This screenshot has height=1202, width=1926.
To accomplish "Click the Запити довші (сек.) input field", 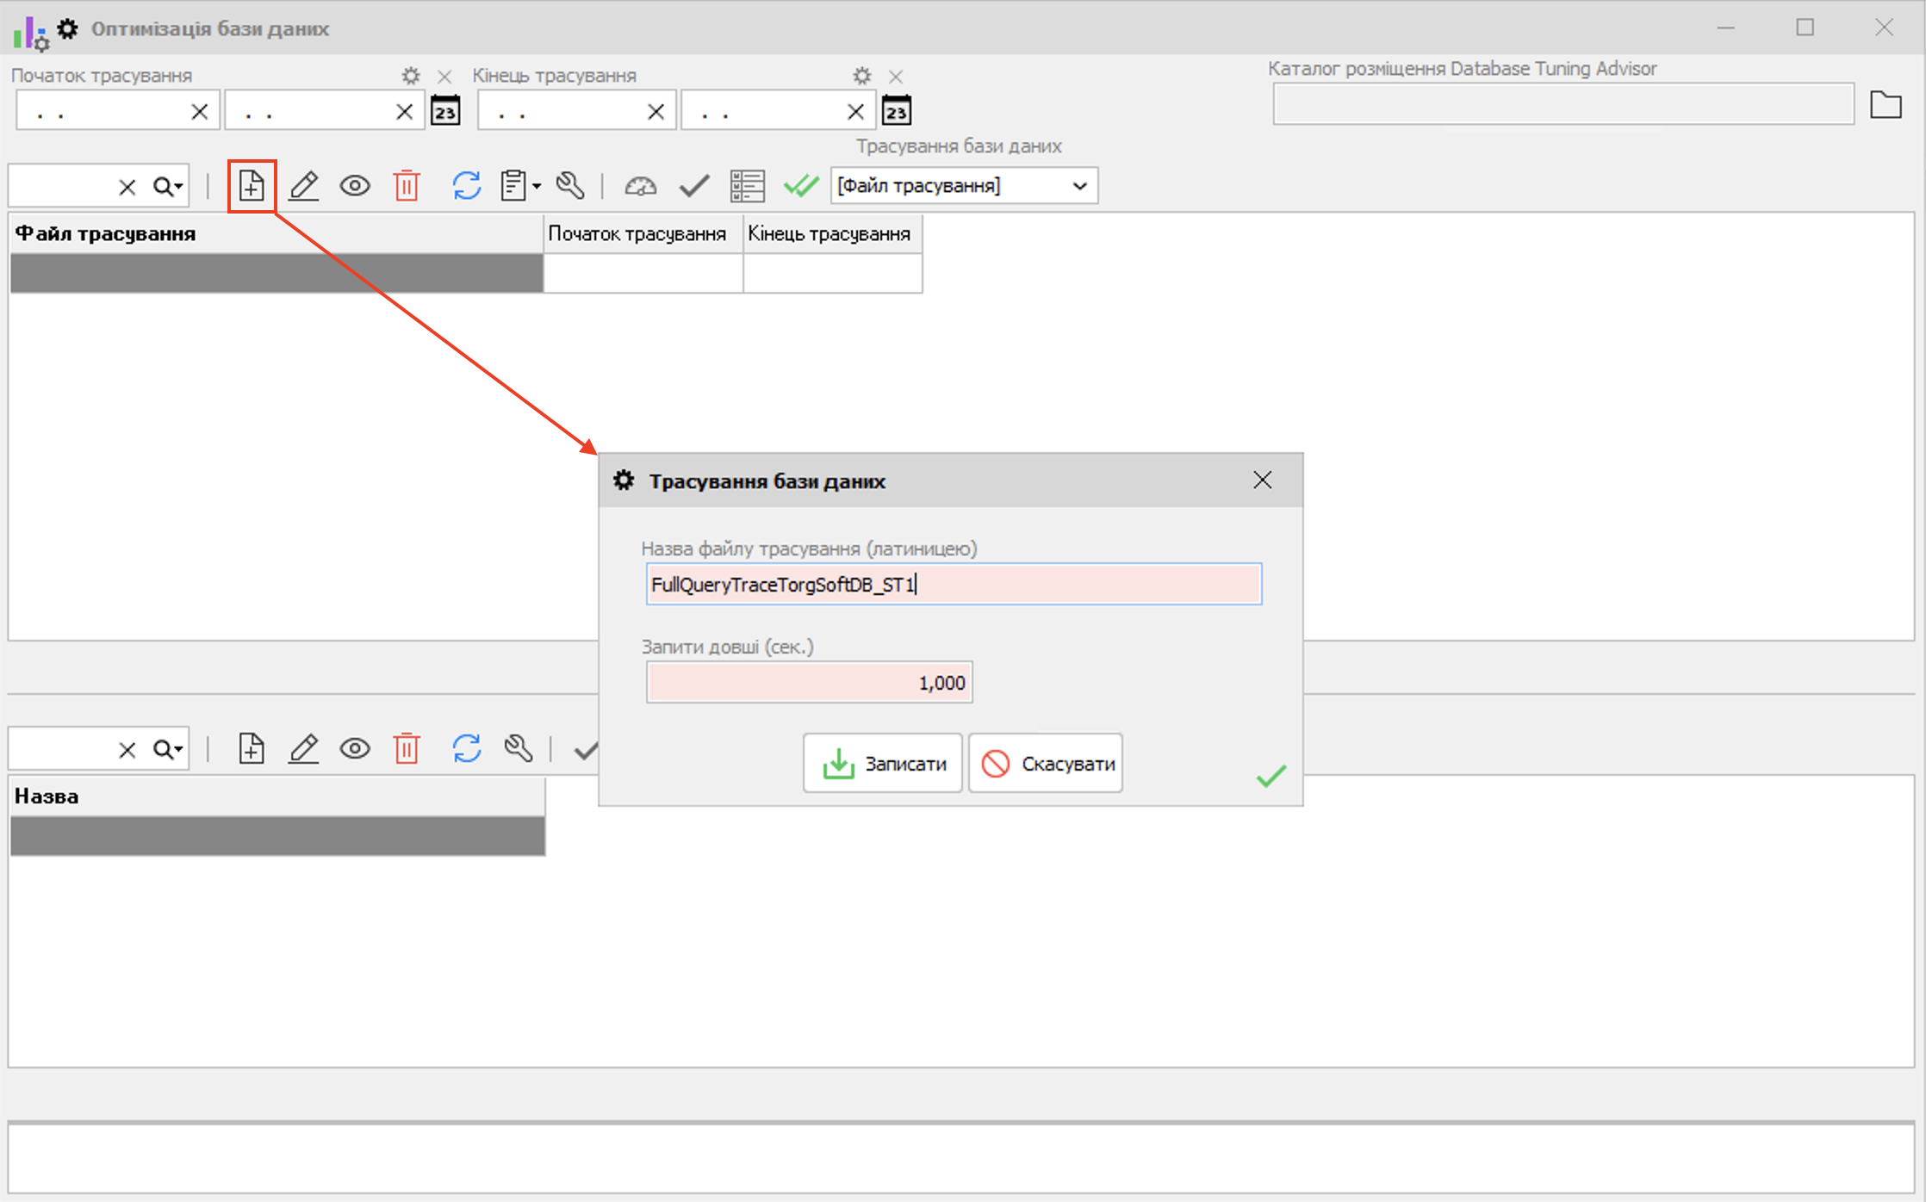I will click(x=809, y=683).
